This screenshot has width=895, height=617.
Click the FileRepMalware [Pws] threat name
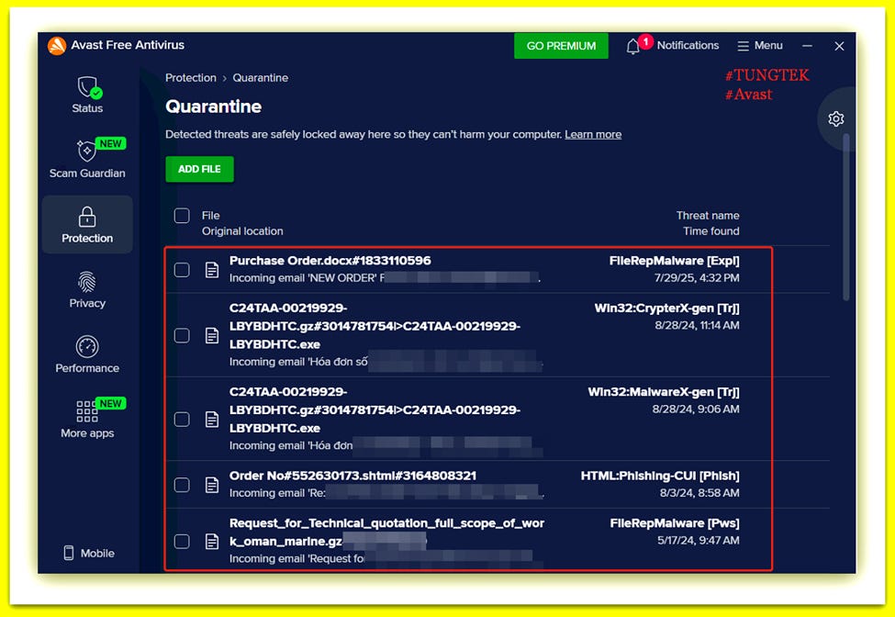tap(675, 523)
